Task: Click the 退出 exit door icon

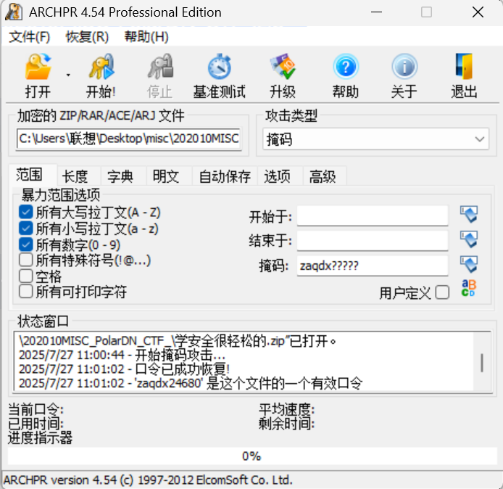Action: (464, 67)
